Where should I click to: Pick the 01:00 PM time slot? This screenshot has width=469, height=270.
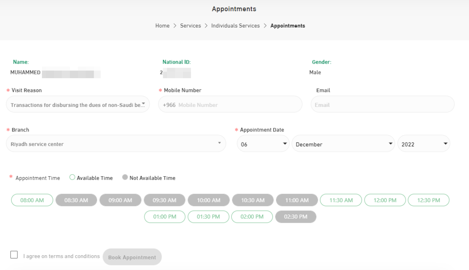click(x=165, y=217)
